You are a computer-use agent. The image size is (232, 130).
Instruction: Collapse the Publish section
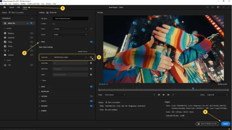pos(5,28)
